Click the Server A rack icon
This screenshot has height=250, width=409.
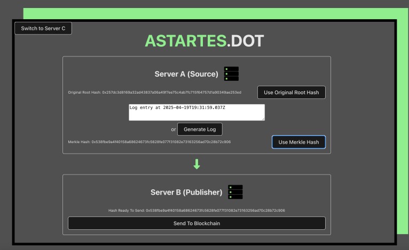coord(231,74)
